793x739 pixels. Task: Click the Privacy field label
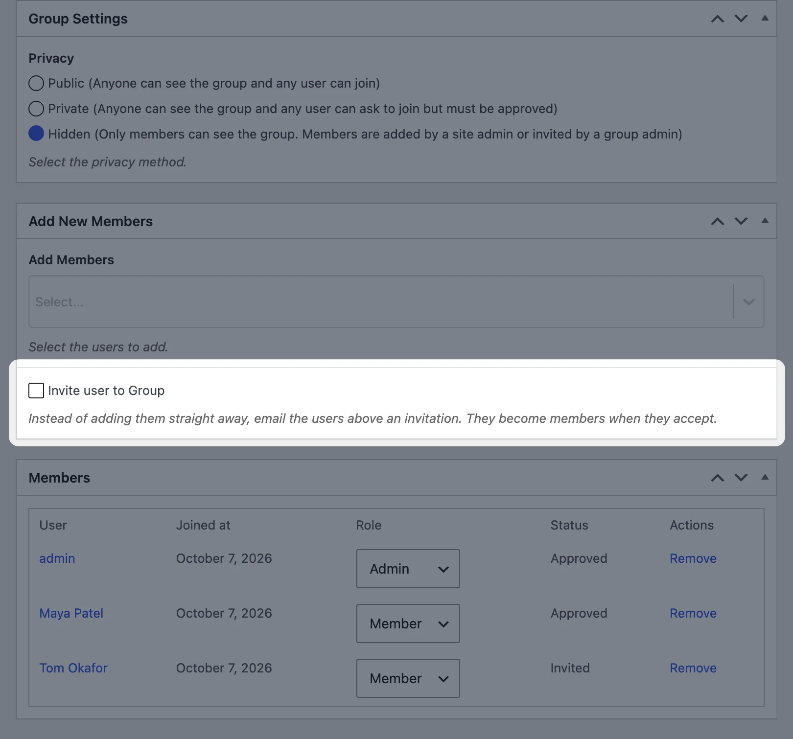coord(51,58)
